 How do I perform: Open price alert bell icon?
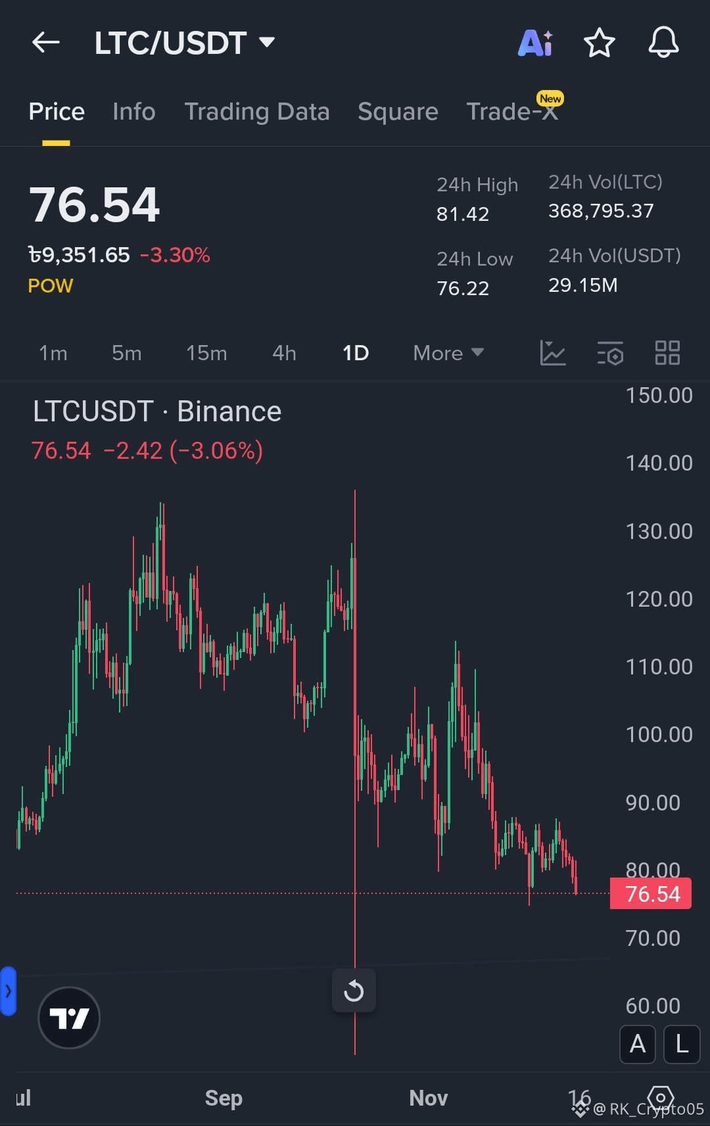[x=663, y=43]
